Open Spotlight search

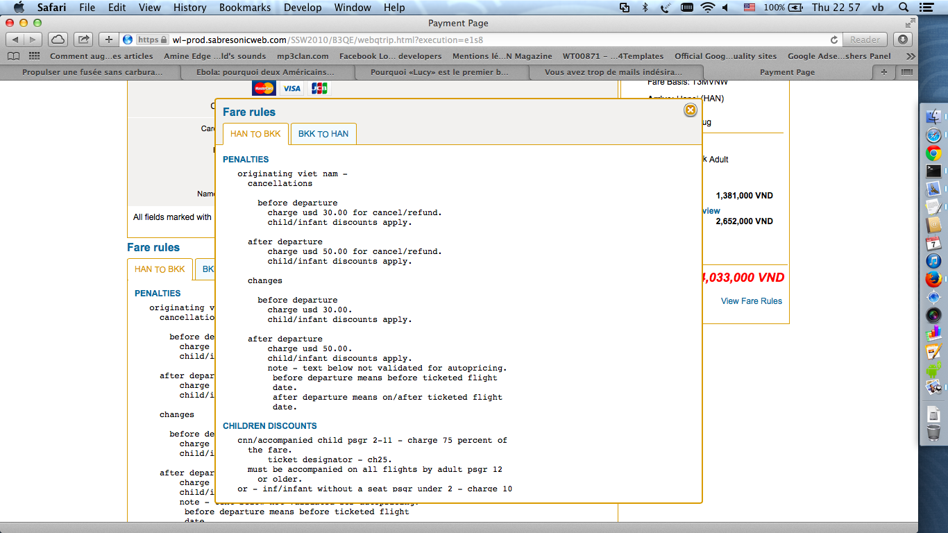pyautogui.click(x=904, y=8)
